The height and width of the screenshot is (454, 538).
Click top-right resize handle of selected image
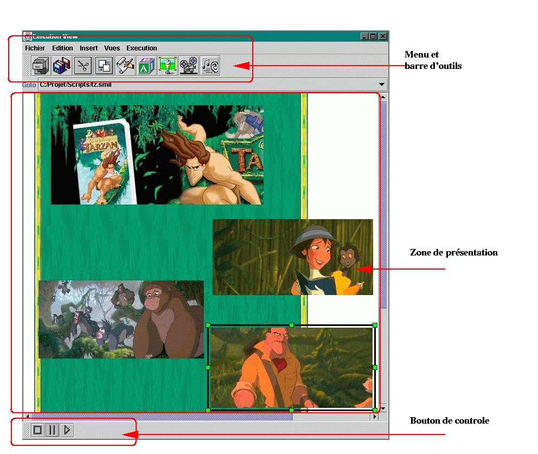coord(375,325)
